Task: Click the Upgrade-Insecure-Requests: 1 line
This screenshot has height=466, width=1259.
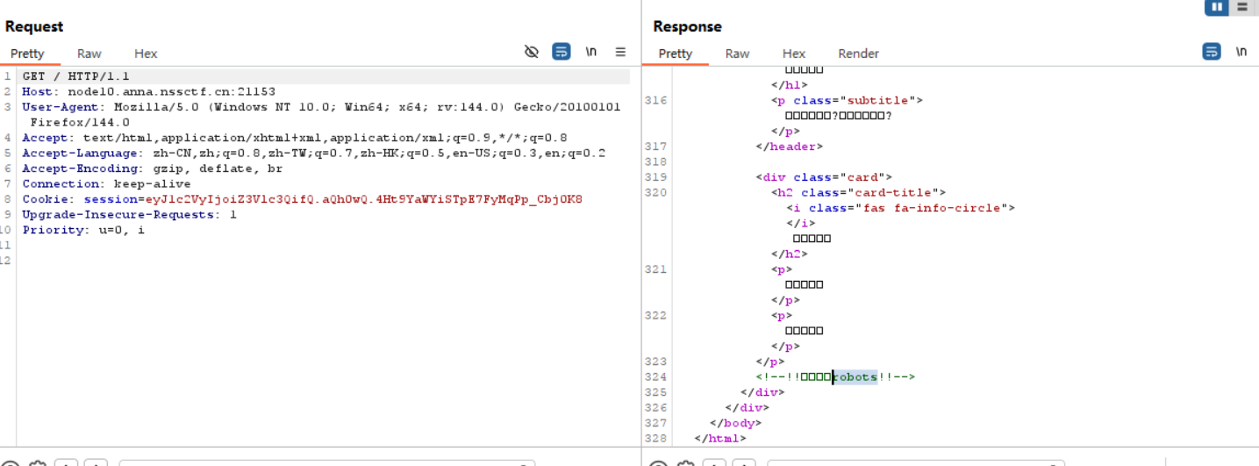Action: tap(129, 214)
